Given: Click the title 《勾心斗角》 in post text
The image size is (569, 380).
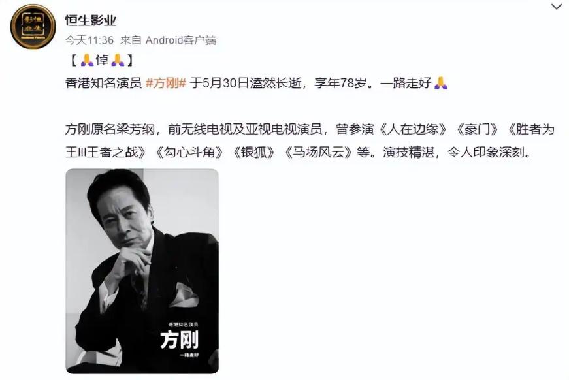Looking at the screenshot, I should coord(189,152).
